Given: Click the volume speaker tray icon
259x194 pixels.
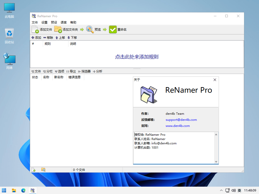Looking at the screenshot, I should 233,190.
